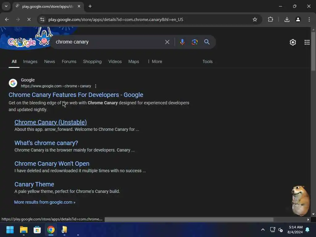Click More results from google.com
The width and height of the screenshot is (316, 237).
45,202
